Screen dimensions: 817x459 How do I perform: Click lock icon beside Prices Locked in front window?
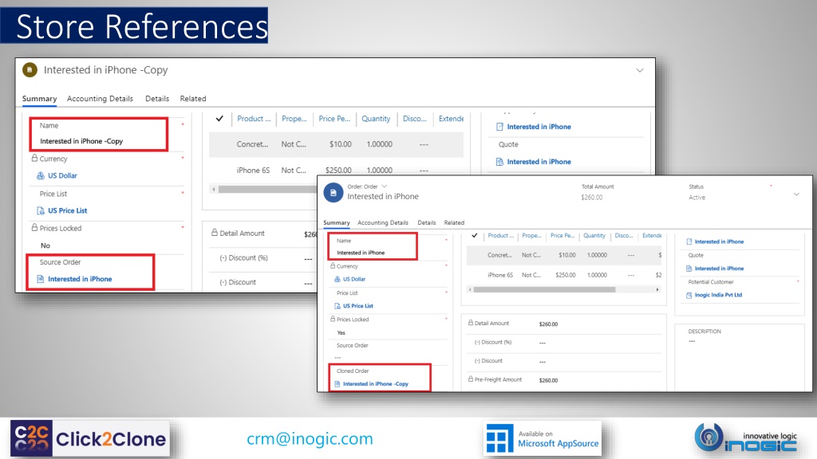(333, 319)
